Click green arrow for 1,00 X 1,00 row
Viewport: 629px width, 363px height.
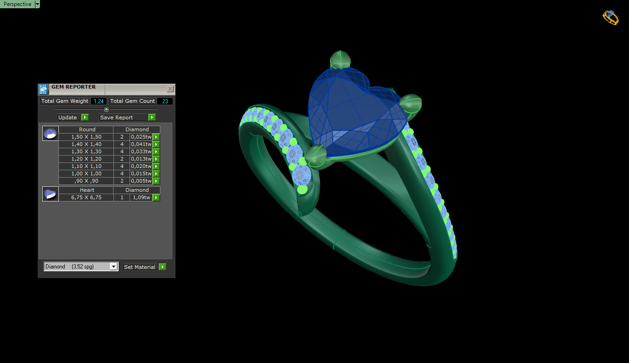point(156,173)
